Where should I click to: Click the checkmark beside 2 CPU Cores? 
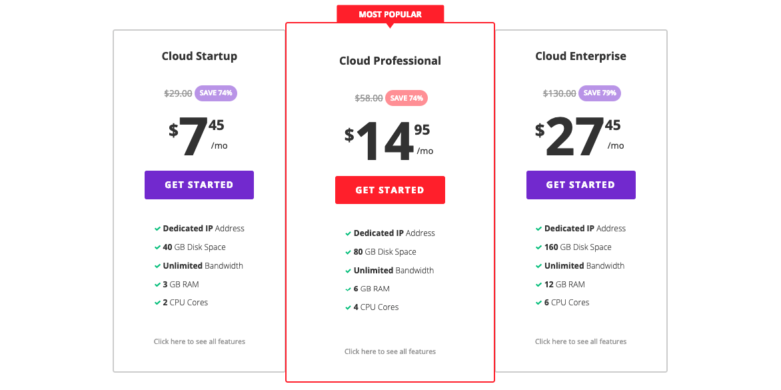pyautogui.click(x=157, y=303)
